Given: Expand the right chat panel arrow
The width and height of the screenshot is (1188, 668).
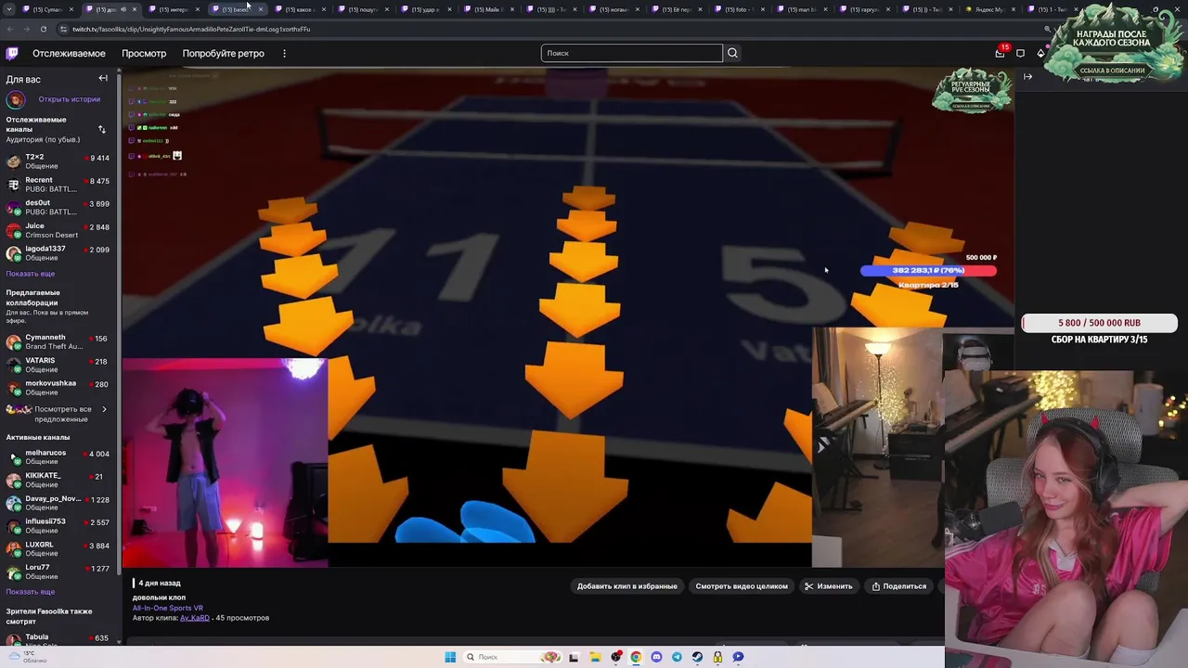Looking at the screenshot, I should pos(1027,77).
